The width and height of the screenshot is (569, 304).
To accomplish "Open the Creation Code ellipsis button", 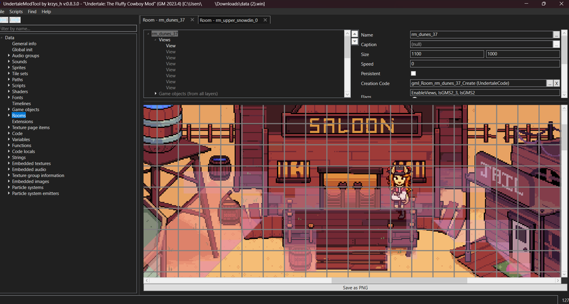I will pyautogui.click(x=550, y=83).
